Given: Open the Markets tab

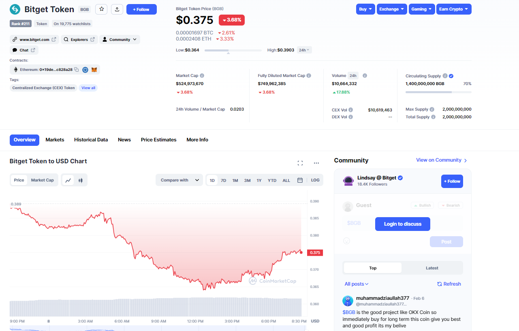Looking at the screenshot, I should 55,140.
